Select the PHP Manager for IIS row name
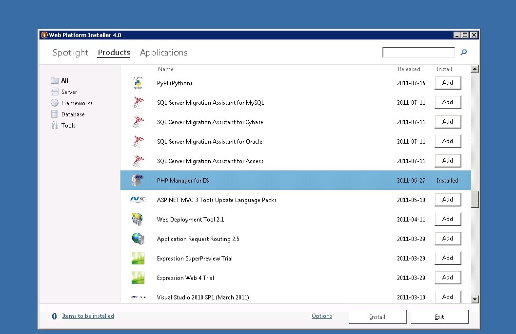Image resolution: width=516 pixels, height=334 pixels. 182,181
